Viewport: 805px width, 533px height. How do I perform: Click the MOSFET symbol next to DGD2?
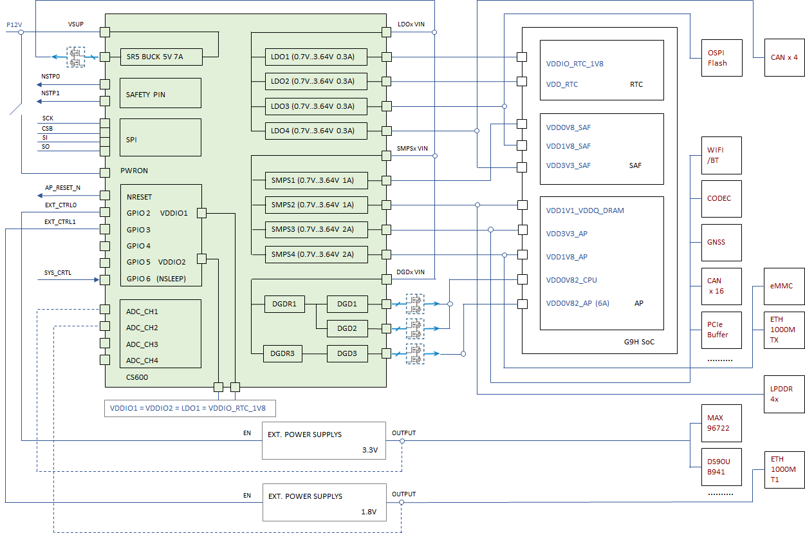(414, 328)
